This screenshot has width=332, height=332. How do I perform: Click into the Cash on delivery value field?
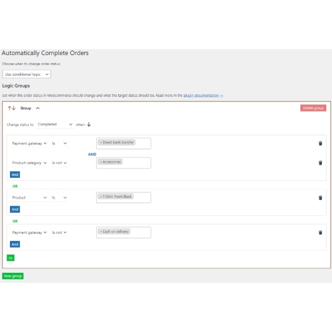124,232
